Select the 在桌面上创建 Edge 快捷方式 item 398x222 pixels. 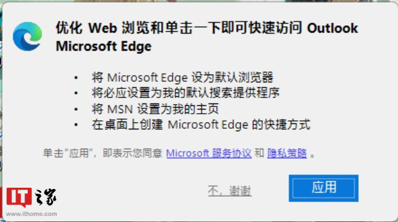click(x=201, y=125)
